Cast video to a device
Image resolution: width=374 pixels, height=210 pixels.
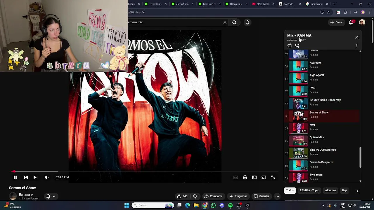(264, 177)
